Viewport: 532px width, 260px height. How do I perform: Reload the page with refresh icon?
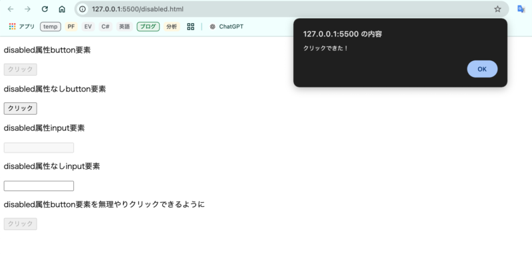click(x=45, y=9)
